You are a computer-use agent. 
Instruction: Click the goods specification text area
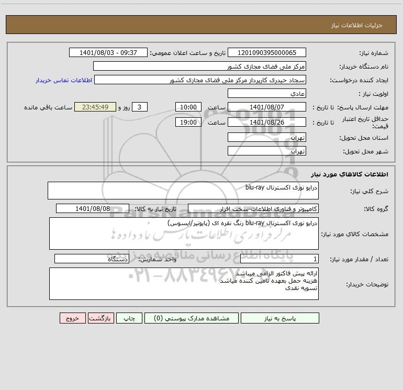point(184,233)
